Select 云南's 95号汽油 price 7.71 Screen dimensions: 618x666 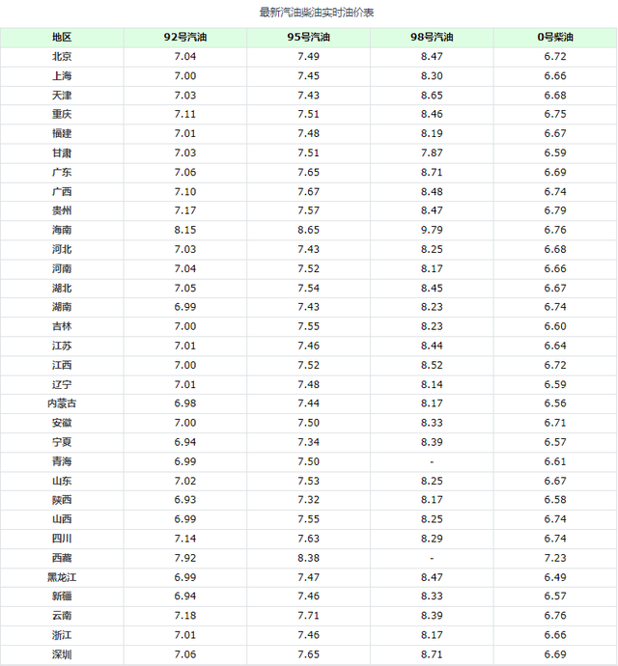point(309,616)
